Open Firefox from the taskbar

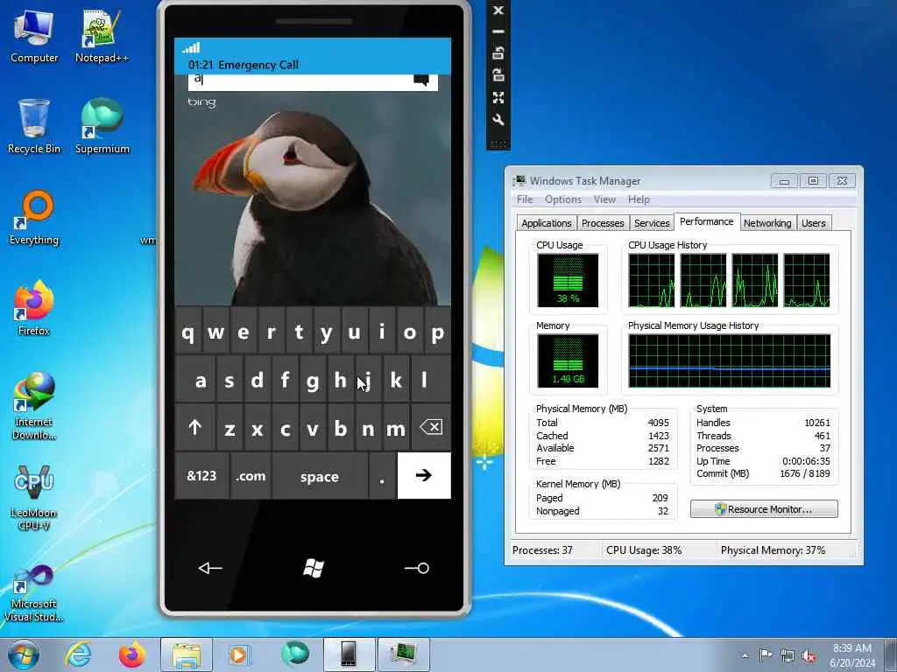[131, 654]
